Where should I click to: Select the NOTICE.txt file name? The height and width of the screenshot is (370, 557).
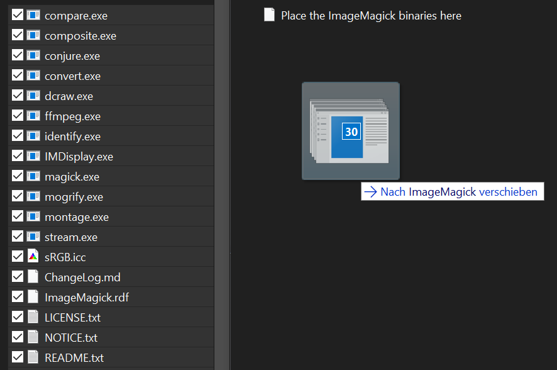[x=71, y=338]
